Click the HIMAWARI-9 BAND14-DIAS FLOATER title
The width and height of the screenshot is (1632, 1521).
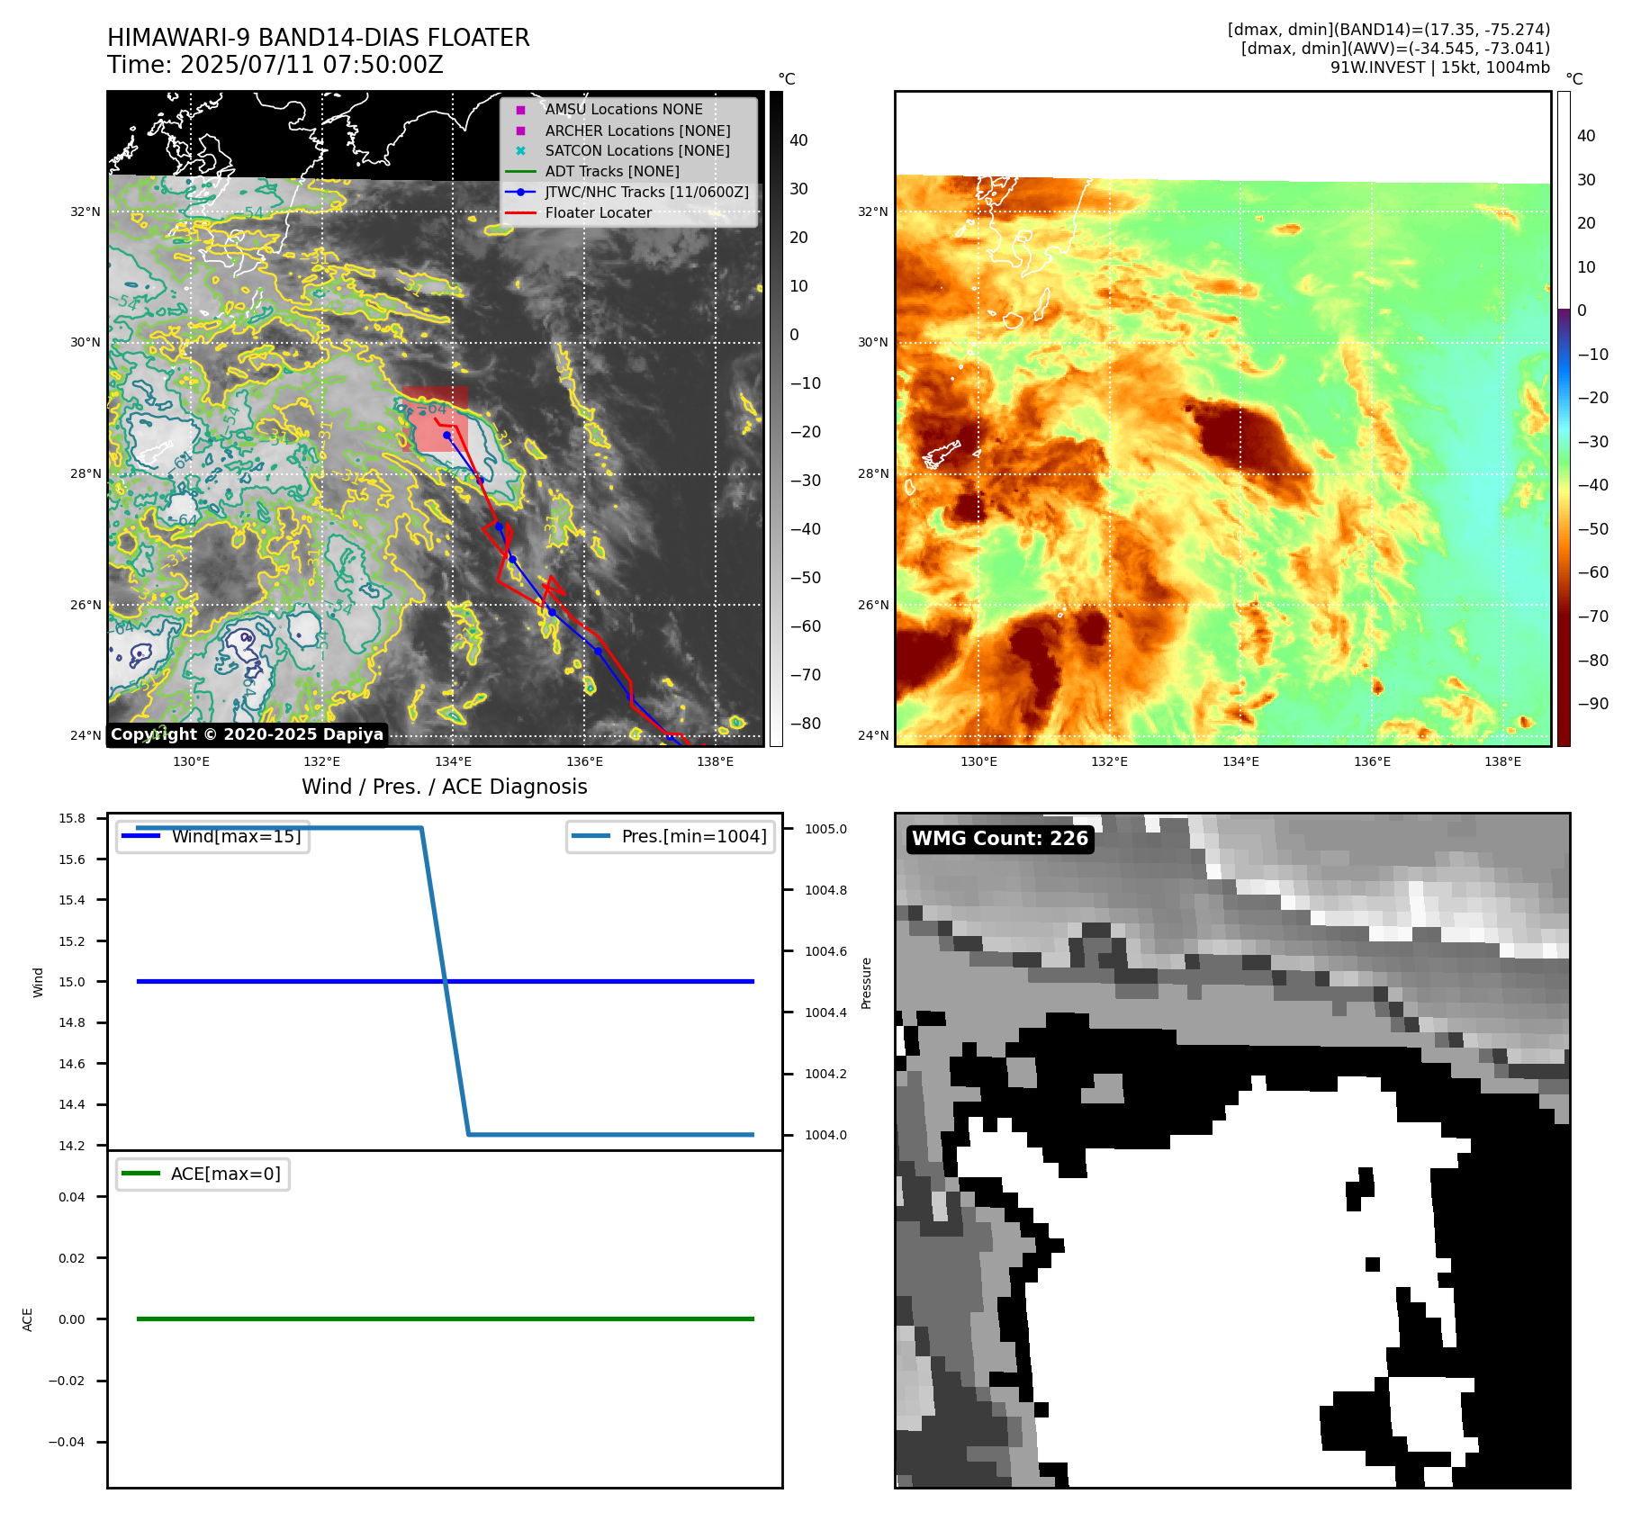coord(319,38)
